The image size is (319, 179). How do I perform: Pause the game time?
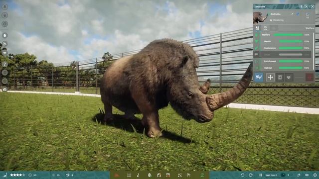260,175
